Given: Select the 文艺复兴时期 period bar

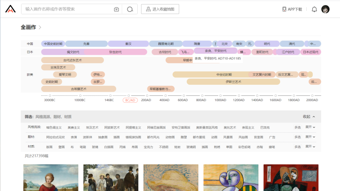Looking at the screenshot, I should 262,75.
